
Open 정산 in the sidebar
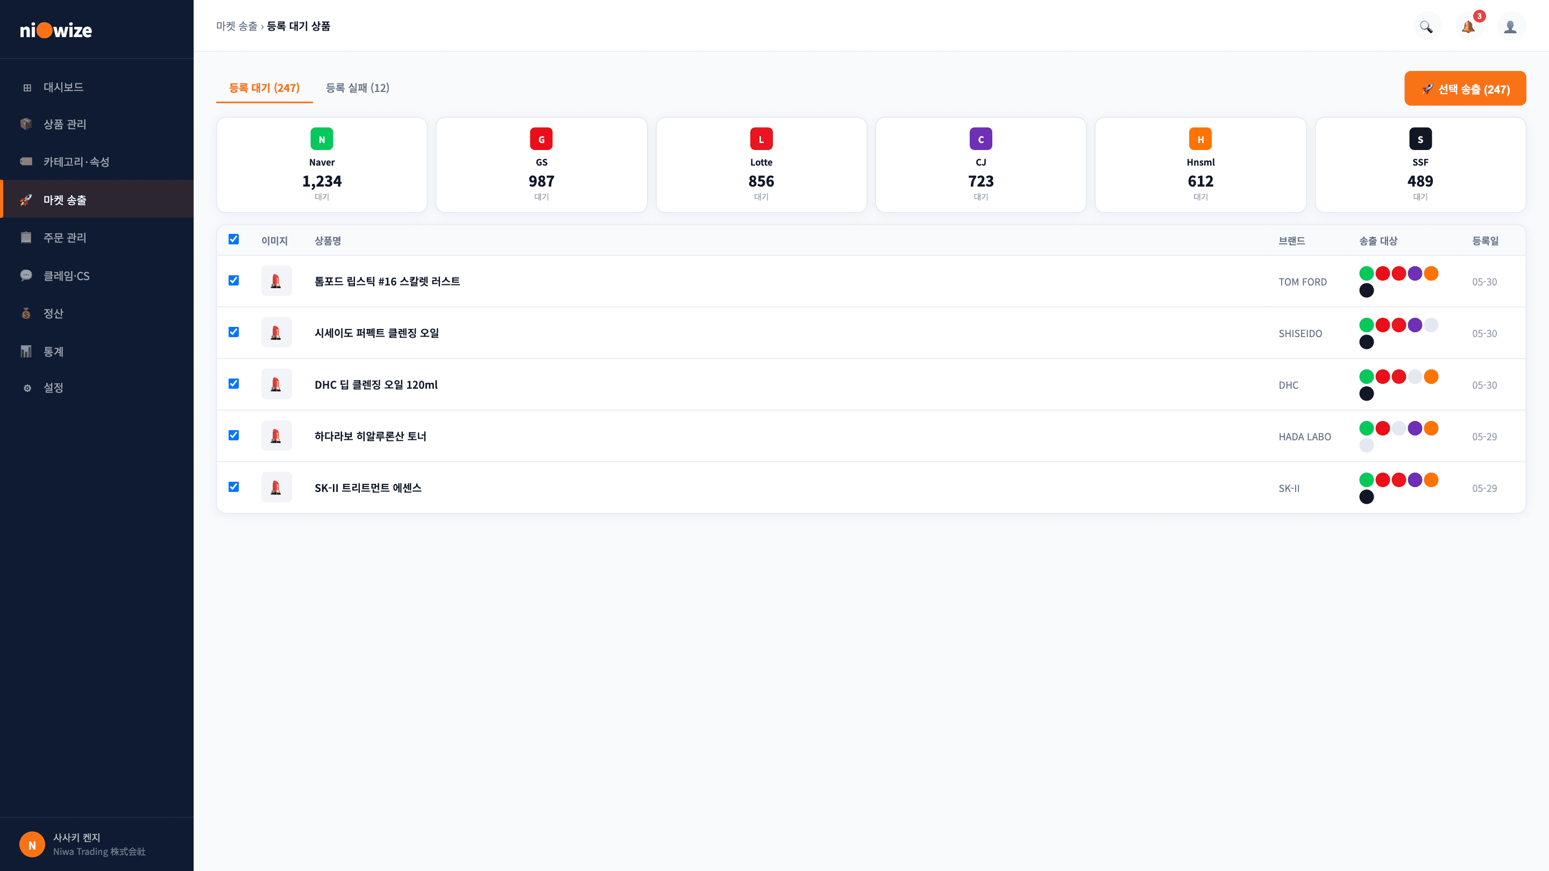97,313
